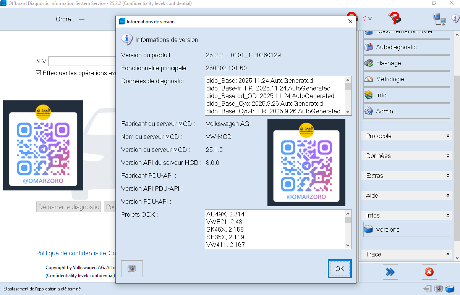460x295 pixels.
Task: Click the red '? V' voltage indicator
Action: 368,18
